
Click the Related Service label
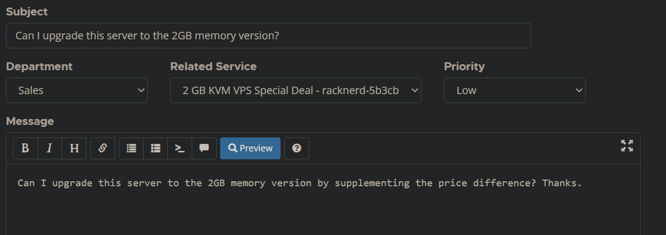tap(213, 67)
